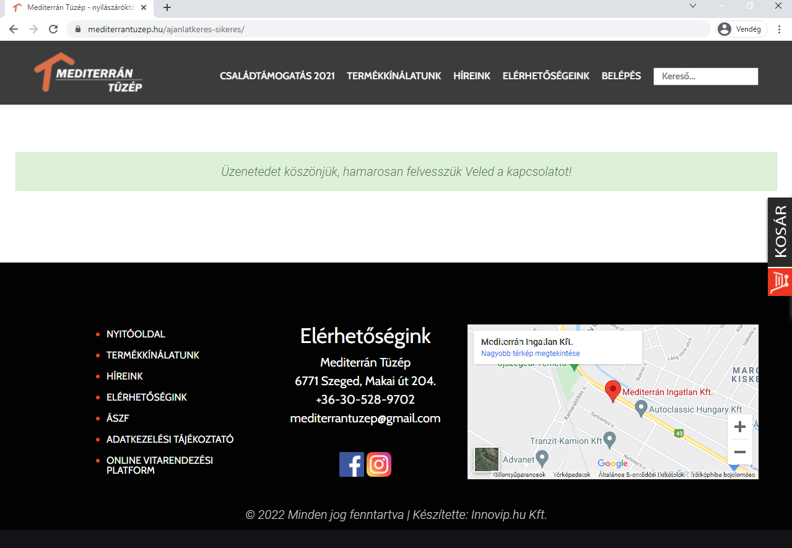Zoom in on the map
The image size is (792, 548).
click(x=739, y=427)
